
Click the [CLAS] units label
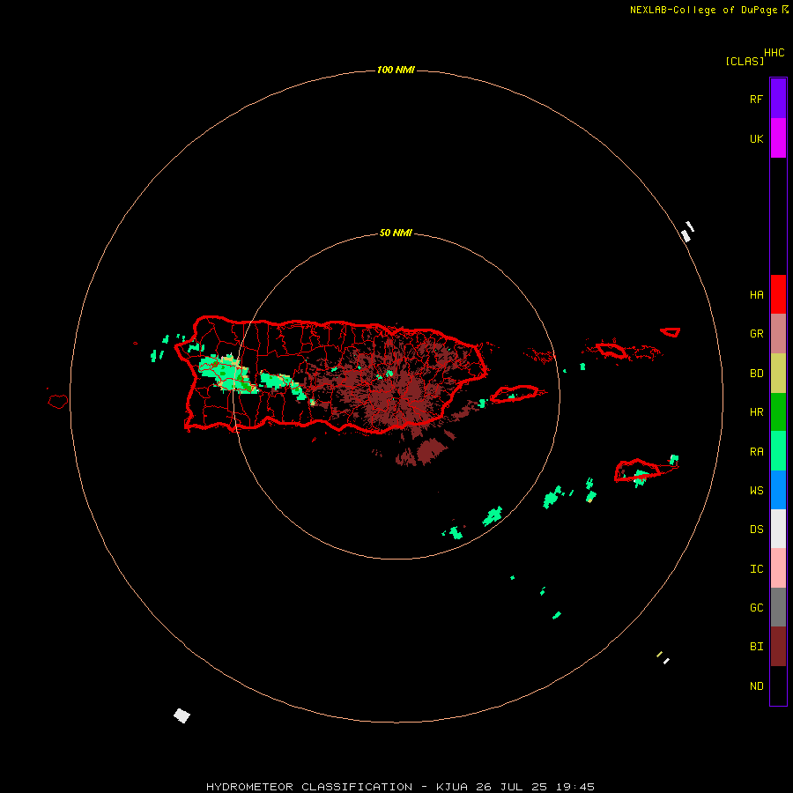pos(745,61)
